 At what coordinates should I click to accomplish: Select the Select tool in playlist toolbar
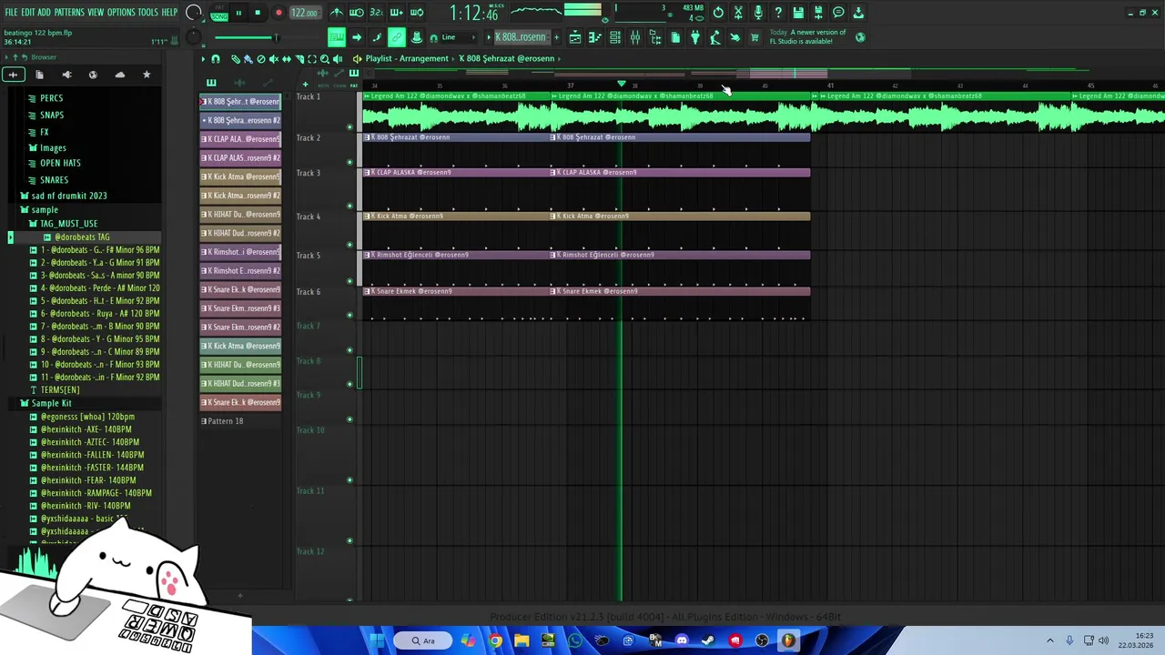[312, 58]
